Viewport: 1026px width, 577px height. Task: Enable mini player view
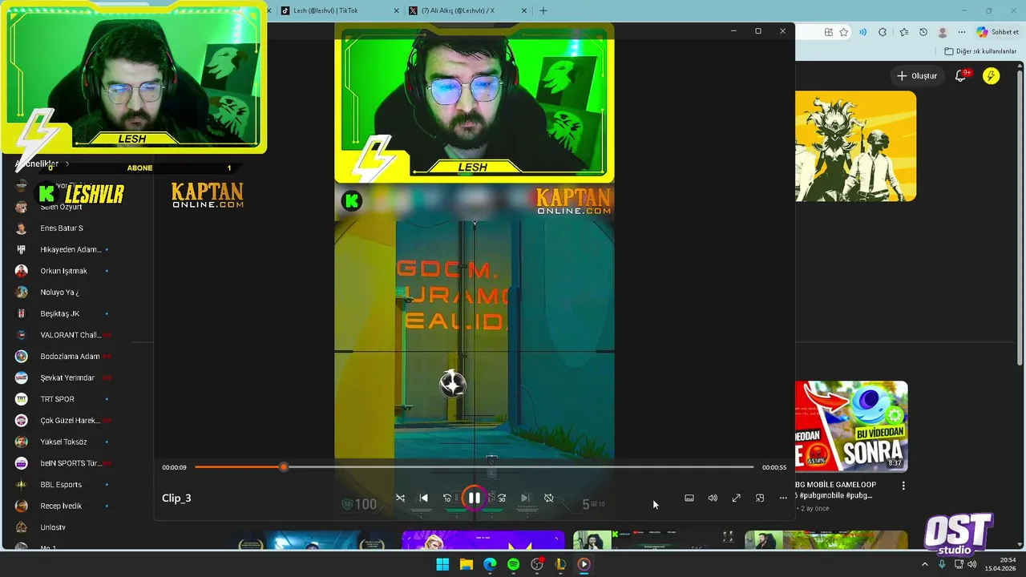coord(760,498)
